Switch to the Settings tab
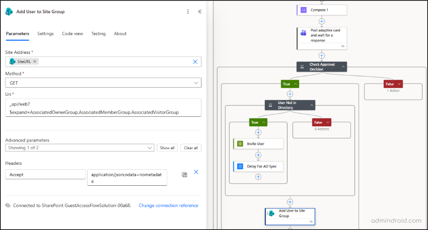This screenshot has width=428, height=230. [x=45, y=34]
